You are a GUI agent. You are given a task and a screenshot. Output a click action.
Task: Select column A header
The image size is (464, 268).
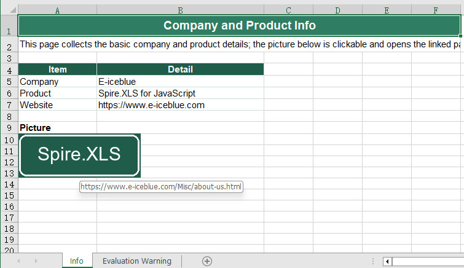coord(57,10)
